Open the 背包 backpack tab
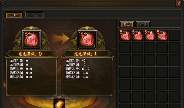Image resolution: width=184 pixels, height=108 pixels. pos(143,24)
